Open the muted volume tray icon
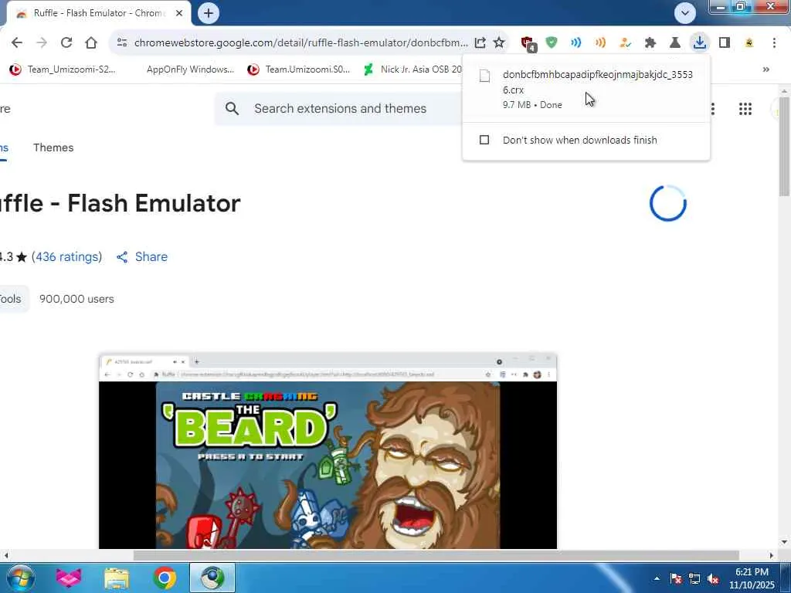Viewport: 791px width, 593px height. (713, 578)
